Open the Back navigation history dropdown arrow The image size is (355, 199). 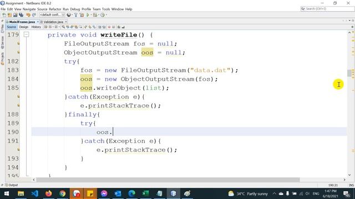coord(53,27)
